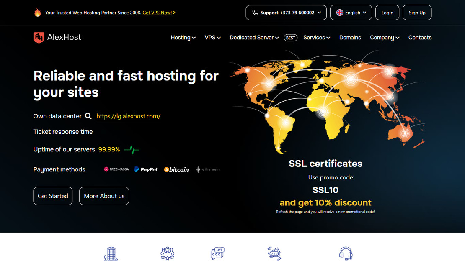
Task: Click the team with stars icon
Action: [x=168, y=253]
